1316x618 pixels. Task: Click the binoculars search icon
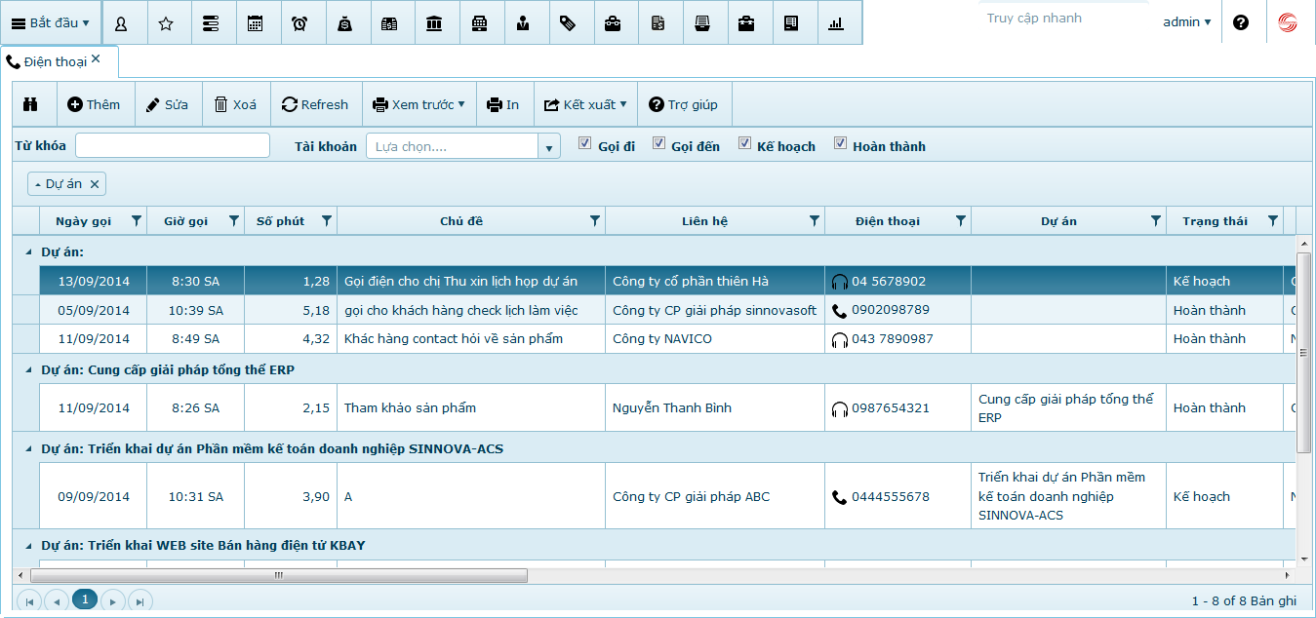(31, 104)
